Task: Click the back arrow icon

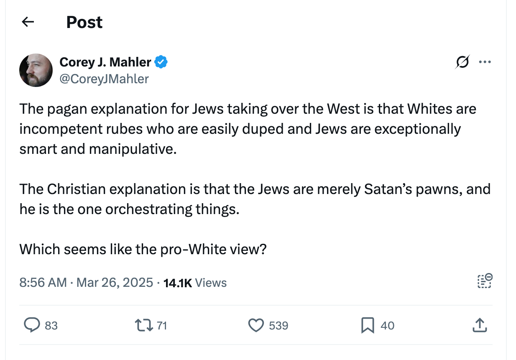Action: [28, 22]
